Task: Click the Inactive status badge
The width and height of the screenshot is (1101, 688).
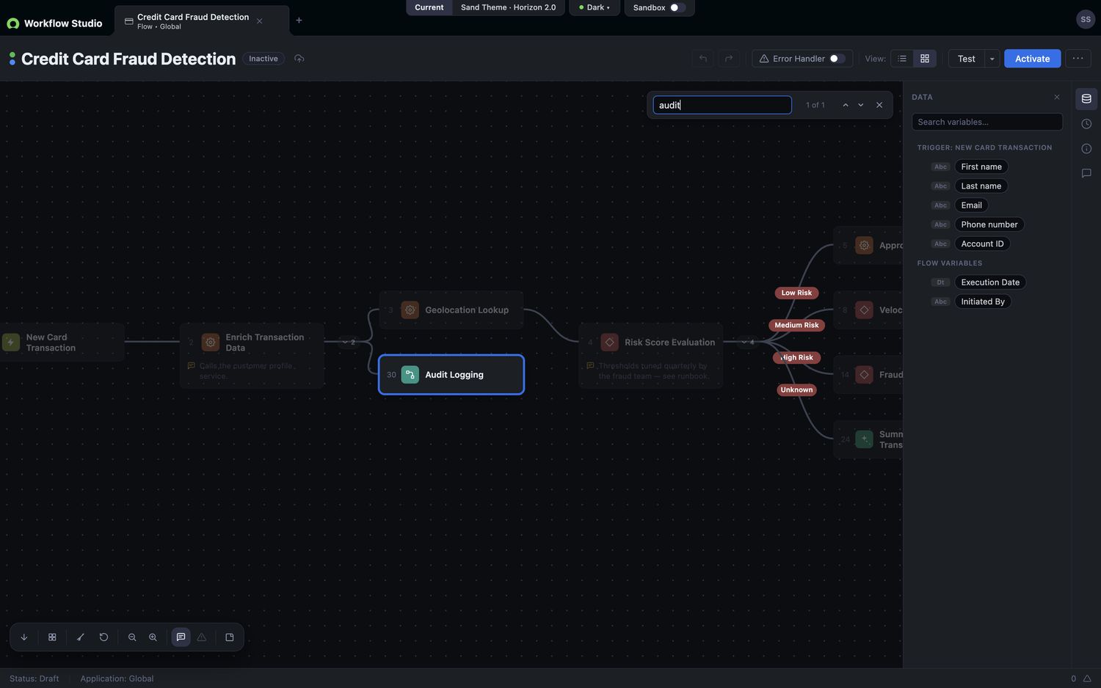Action: [x=264, y=59]
